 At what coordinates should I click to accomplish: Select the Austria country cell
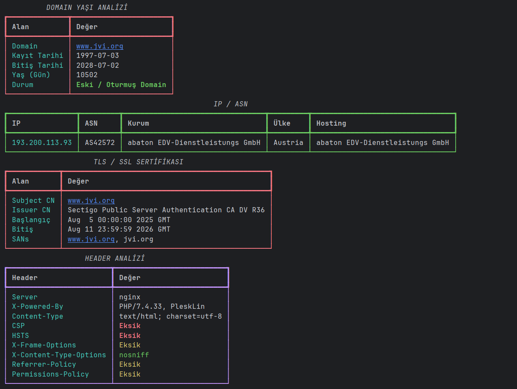(289, 142)
